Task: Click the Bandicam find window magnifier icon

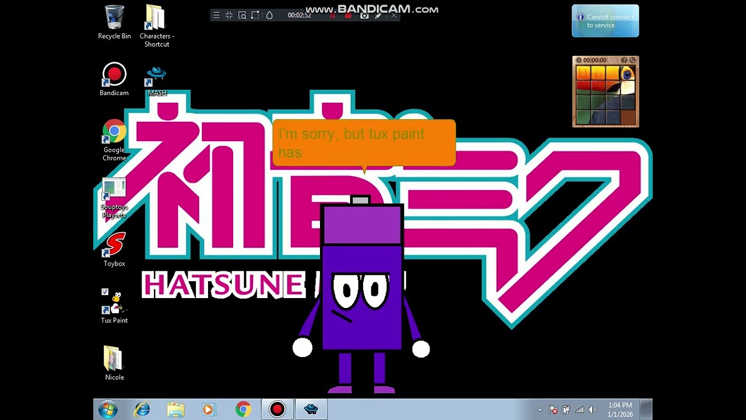Action: pos(242,15)
